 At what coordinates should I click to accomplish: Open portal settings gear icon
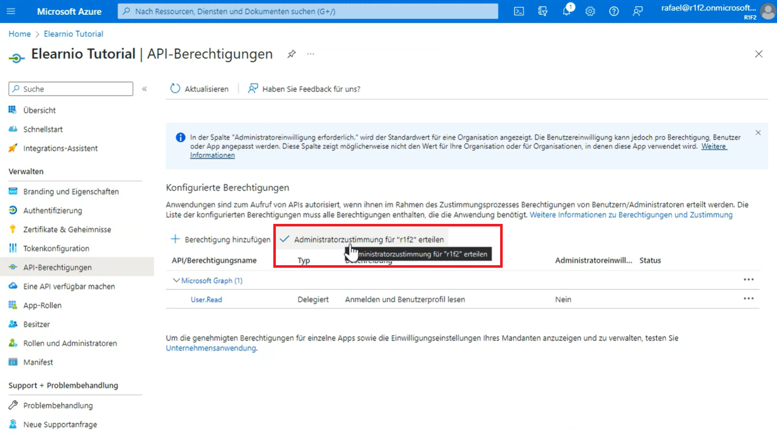(590, 11)
